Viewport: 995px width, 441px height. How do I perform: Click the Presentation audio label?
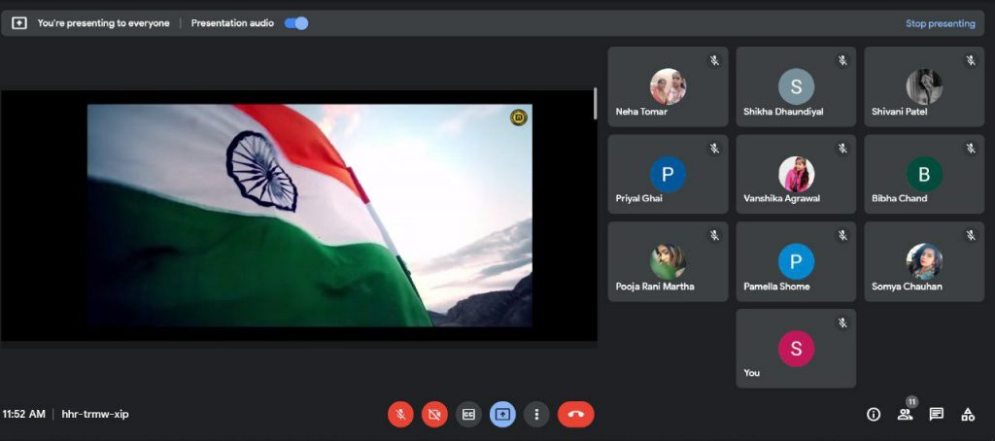[x=232, y=23]
